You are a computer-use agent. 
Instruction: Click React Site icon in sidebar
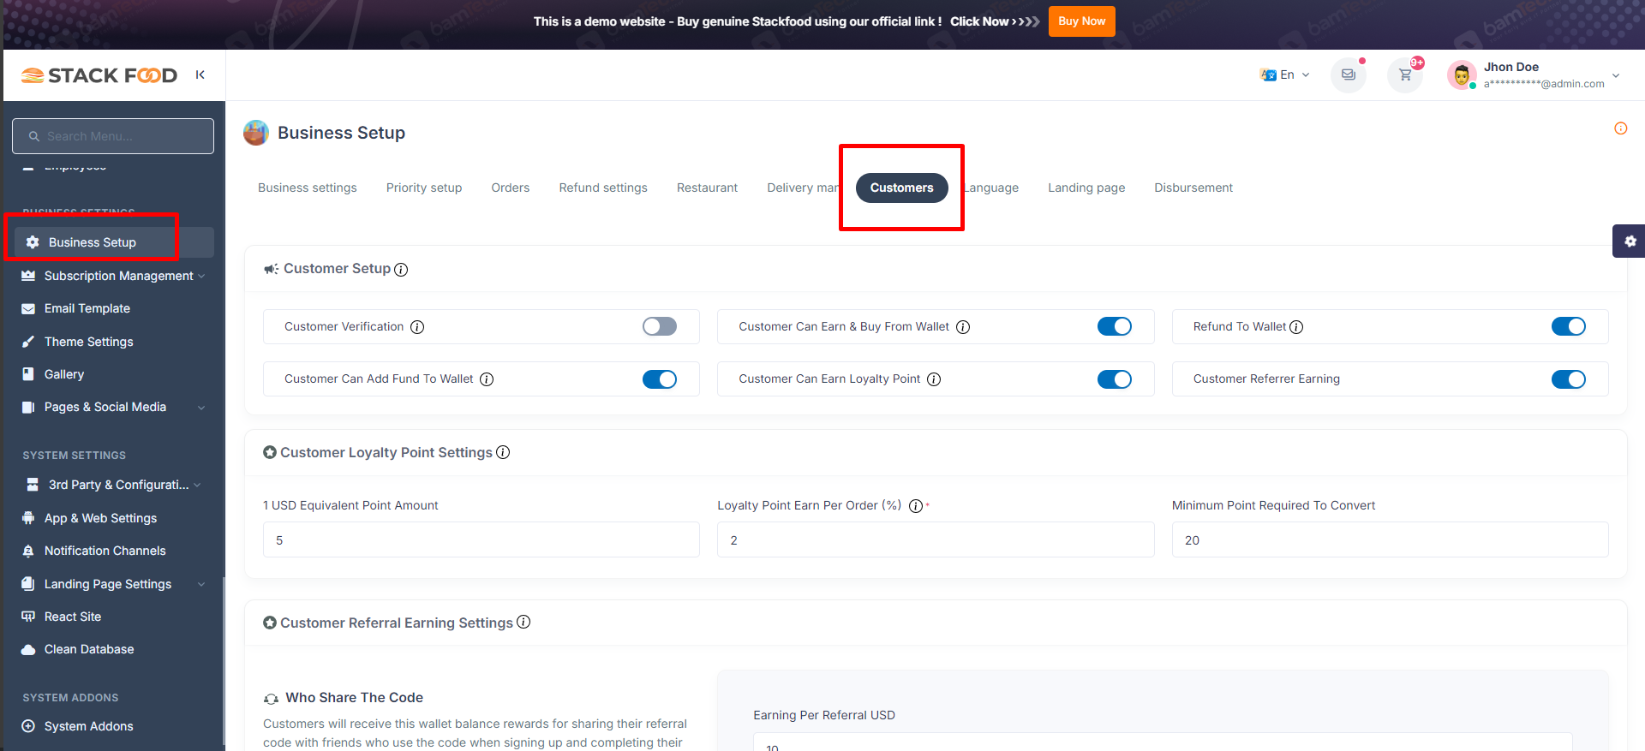pyautogui.click(x=28, y=617)
